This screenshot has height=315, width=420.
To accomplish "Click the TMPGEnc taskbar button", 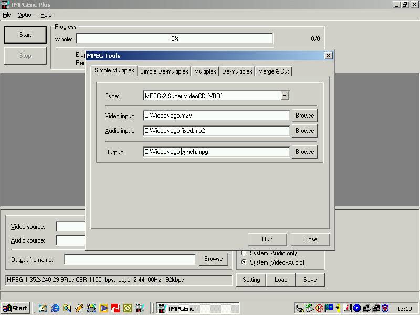I will tap(198, 309).
